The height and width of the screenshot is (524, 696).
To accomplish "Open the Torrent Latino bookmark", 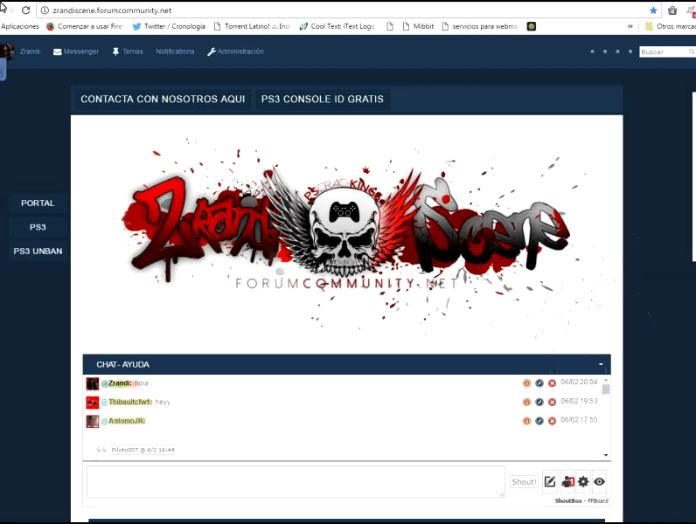I will 252,26.
